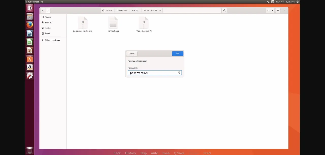Navigate to Downloads in the path bar
Screen dimensions: 325x155
(122, 10)
